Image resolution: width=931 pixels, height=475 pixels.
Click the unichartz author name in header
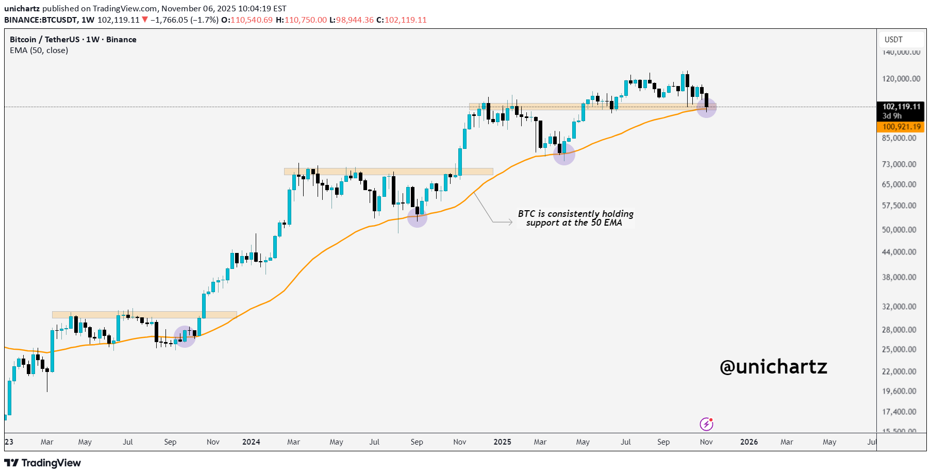pyautogui.click(x=22, y=9)
